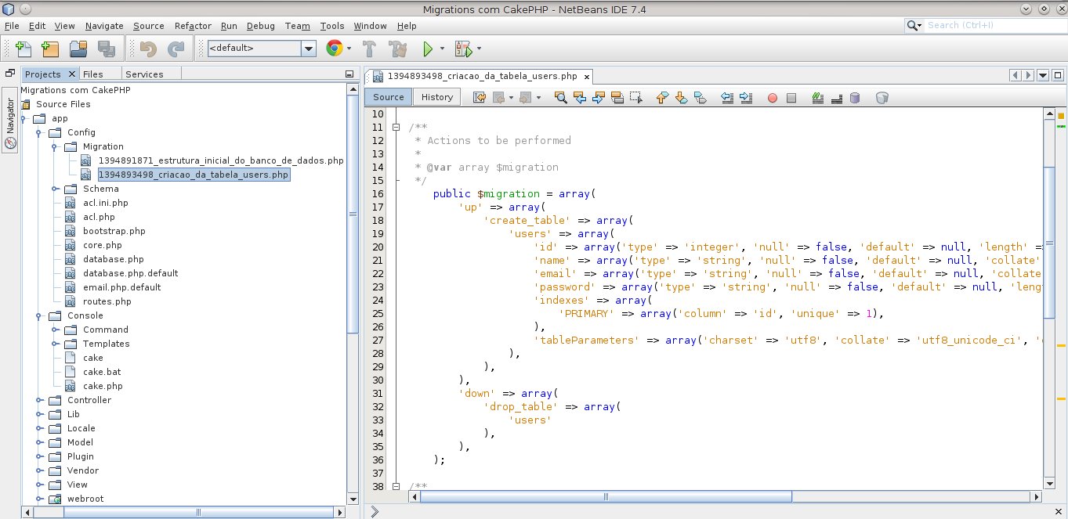Viewport: 1068px width, 519px height.
Task: Toggle Highlight Search in the editor toolbar
Action: tap(617, 98)
